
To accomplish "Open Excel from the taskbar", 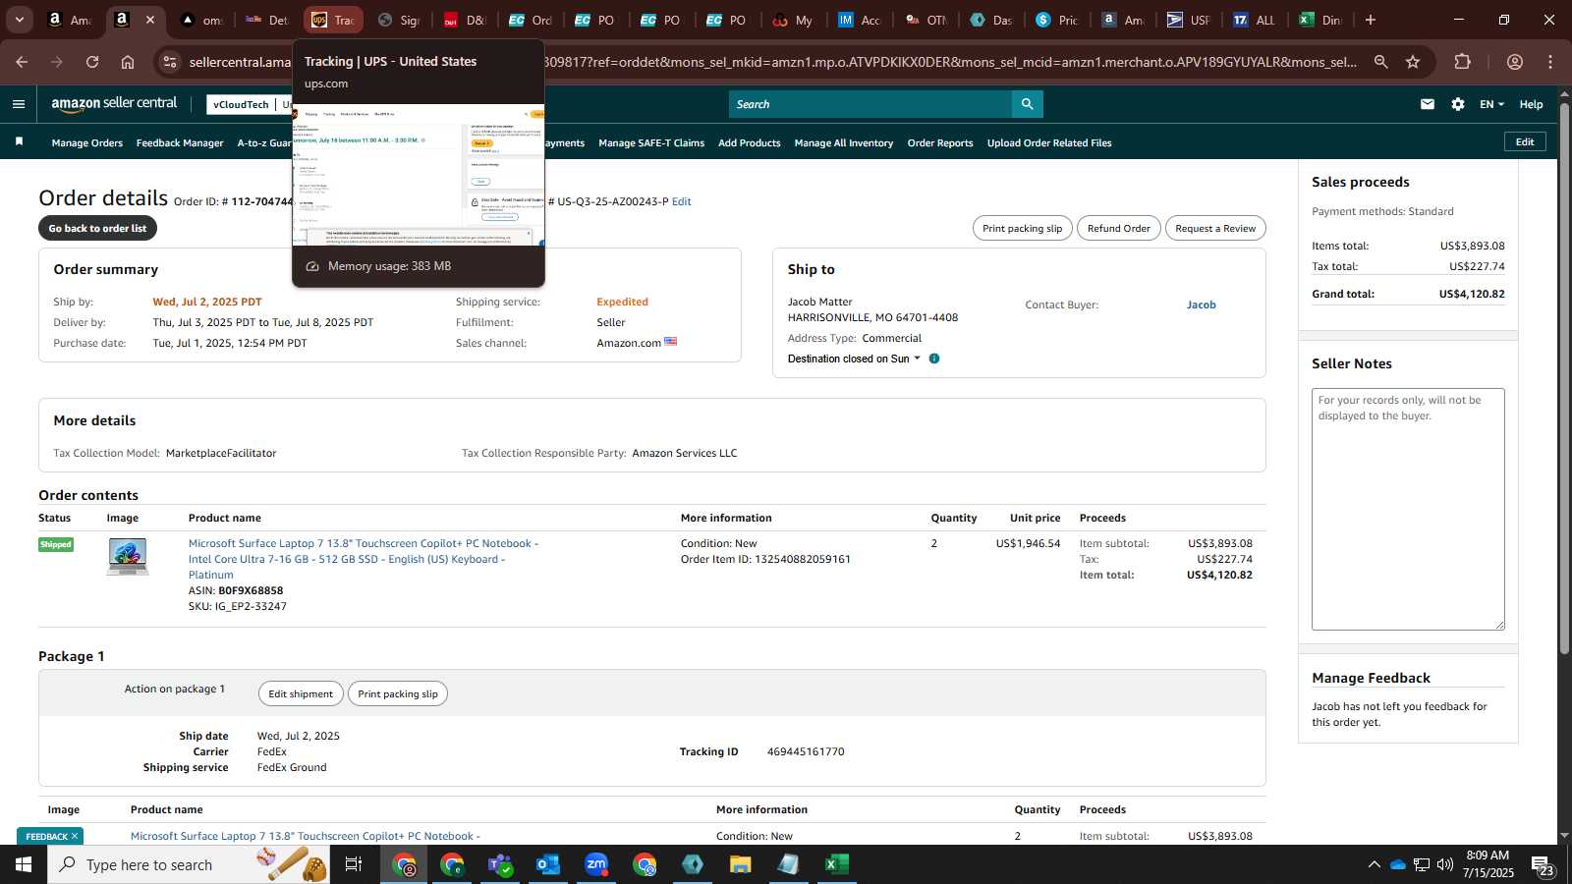I will [836, 864].
